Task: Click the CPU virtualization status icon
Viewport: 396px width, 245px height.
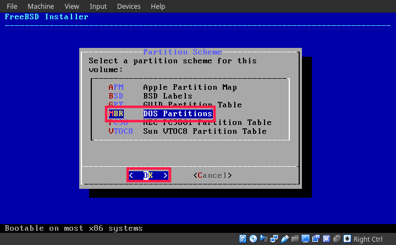Action: click(x=326, y=239)
